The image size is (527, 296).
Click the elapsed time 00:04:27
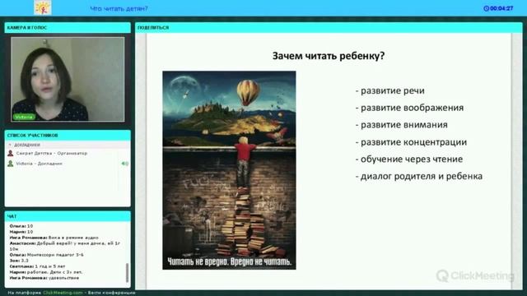click(501, 8)
